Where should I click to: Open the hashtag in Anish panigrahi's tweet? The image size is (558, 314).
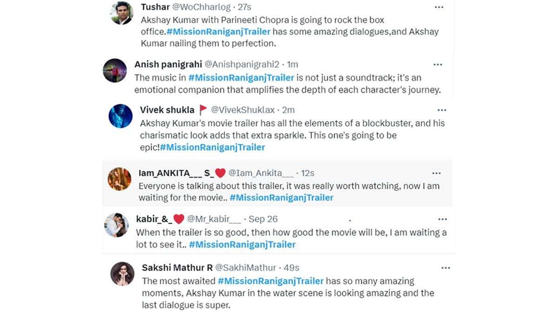[241, 77]
